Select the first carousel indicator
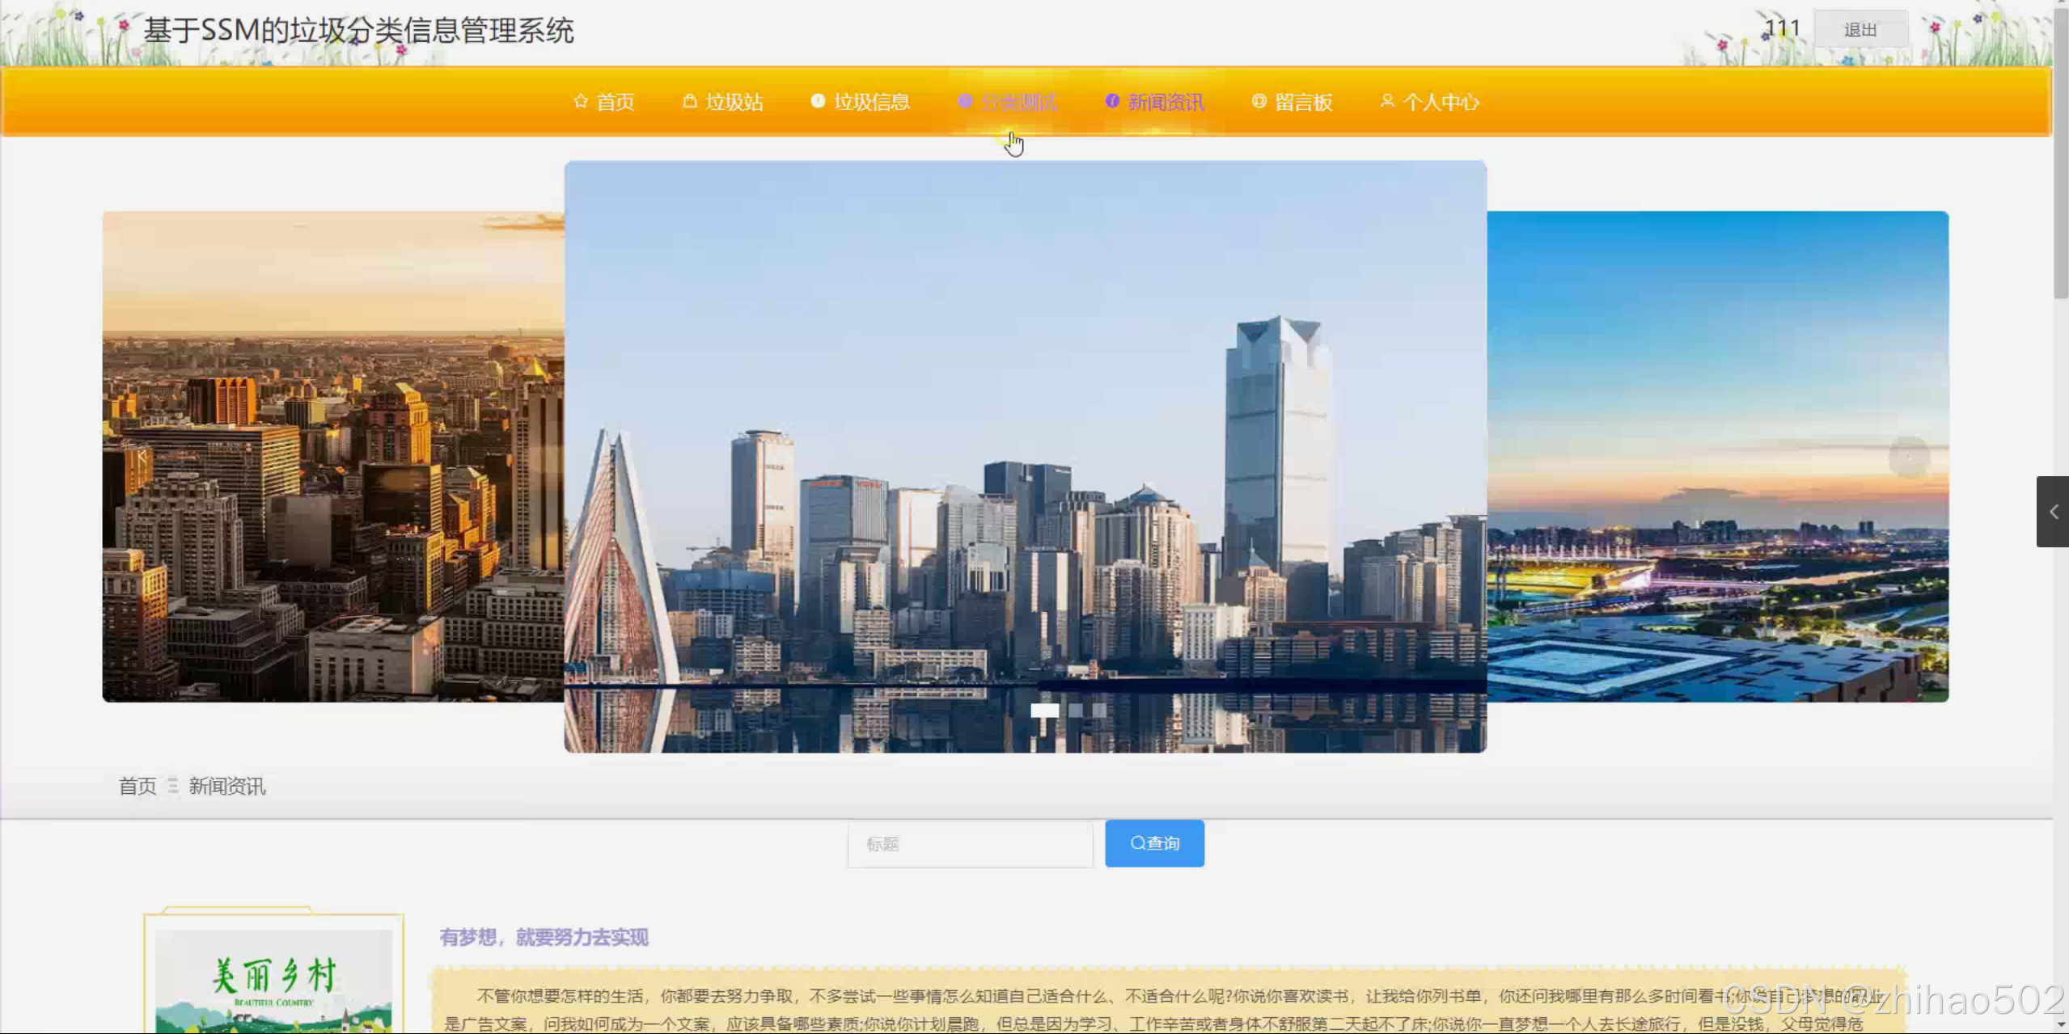Image resolution: width=2069 pixels, height=1034 pixels. click(1044, 710)
